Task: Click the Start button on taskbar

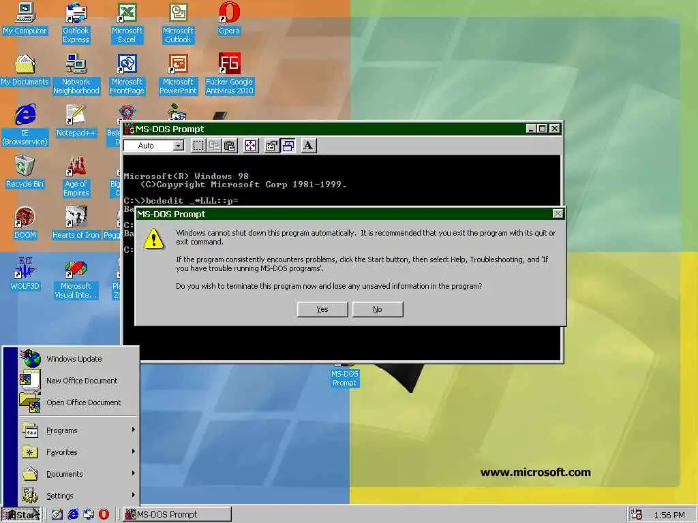Action: click(21, 515)
